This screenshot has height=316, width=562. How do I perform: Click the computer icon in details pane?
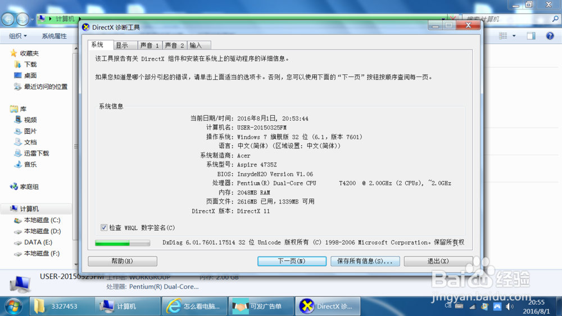(20, 284)
